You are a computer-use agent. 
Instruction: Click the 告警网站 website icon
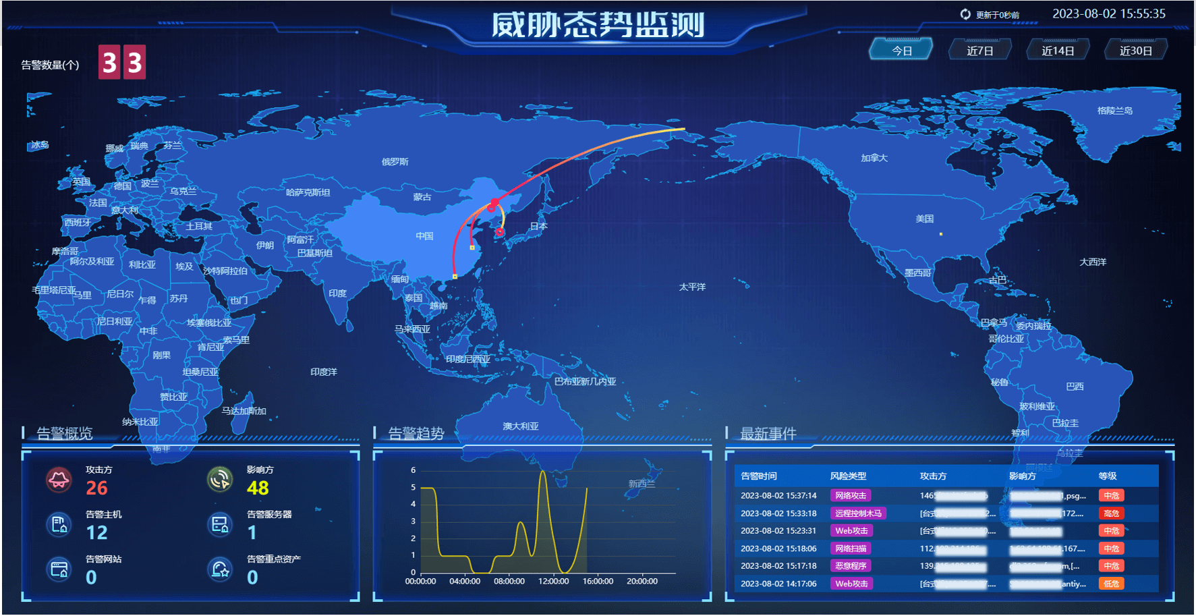tap(59, 569)
